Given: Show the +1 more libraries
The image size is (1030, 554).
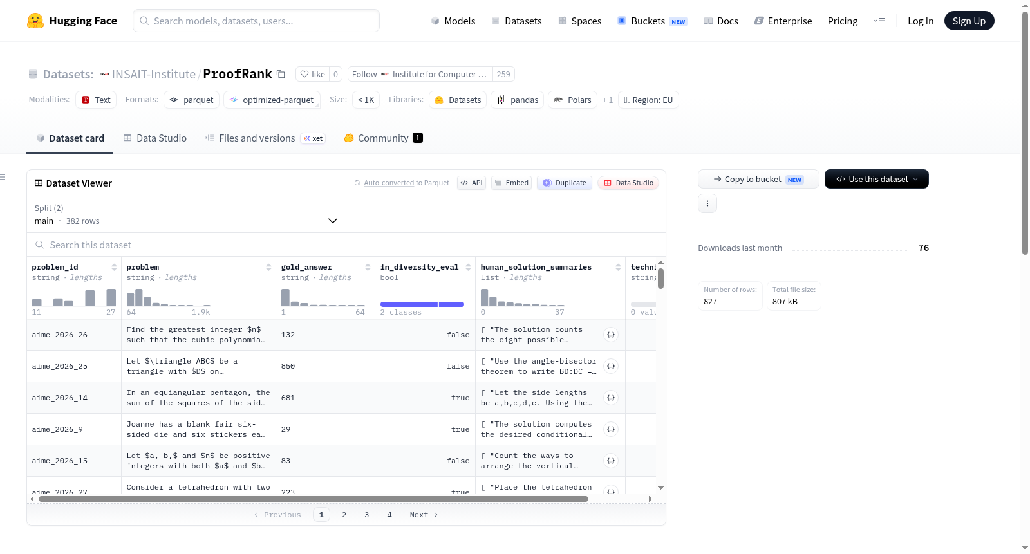Looking at the screenshot, I should point(607,100).
